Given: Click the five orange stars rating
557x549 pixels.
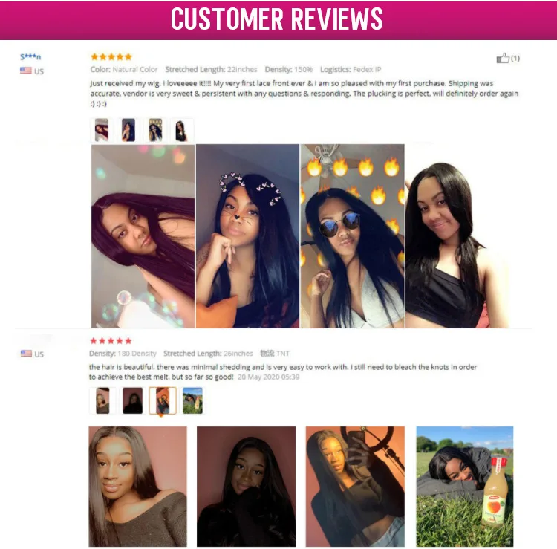Looking at the screenshot, I should 111,57.
